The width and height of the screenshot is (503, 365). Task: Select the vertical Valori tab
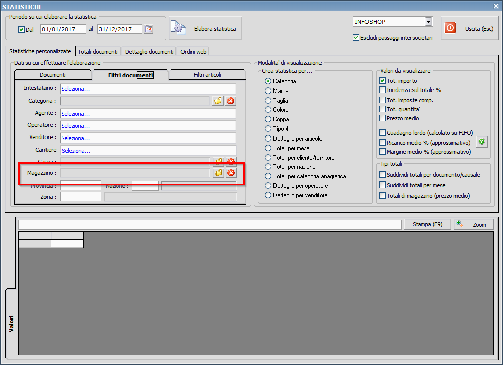click(11, 324)
